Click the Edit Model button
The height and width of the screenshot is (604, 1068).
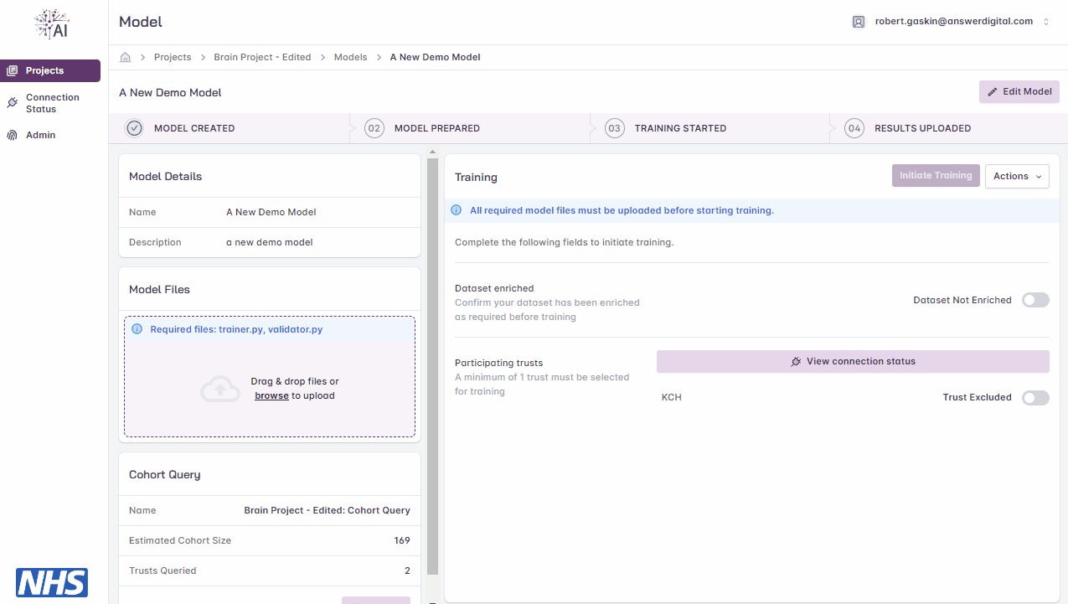pos(1019,92)
